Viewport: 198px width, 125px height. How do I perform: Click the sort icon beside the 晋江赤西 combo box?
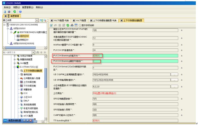pyautogui.click(x=41, y=20)
